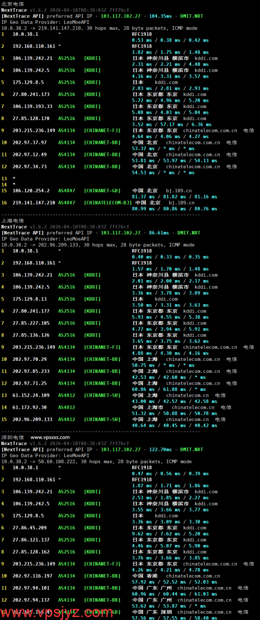Image resolution: width=260 pixels, height=620 pixels.
Task: Select hop IP 61.152.24.109
Action: pos(31,395)
